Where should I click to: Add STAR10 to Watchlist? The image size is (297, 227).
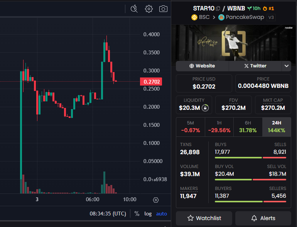coord(204,218)
